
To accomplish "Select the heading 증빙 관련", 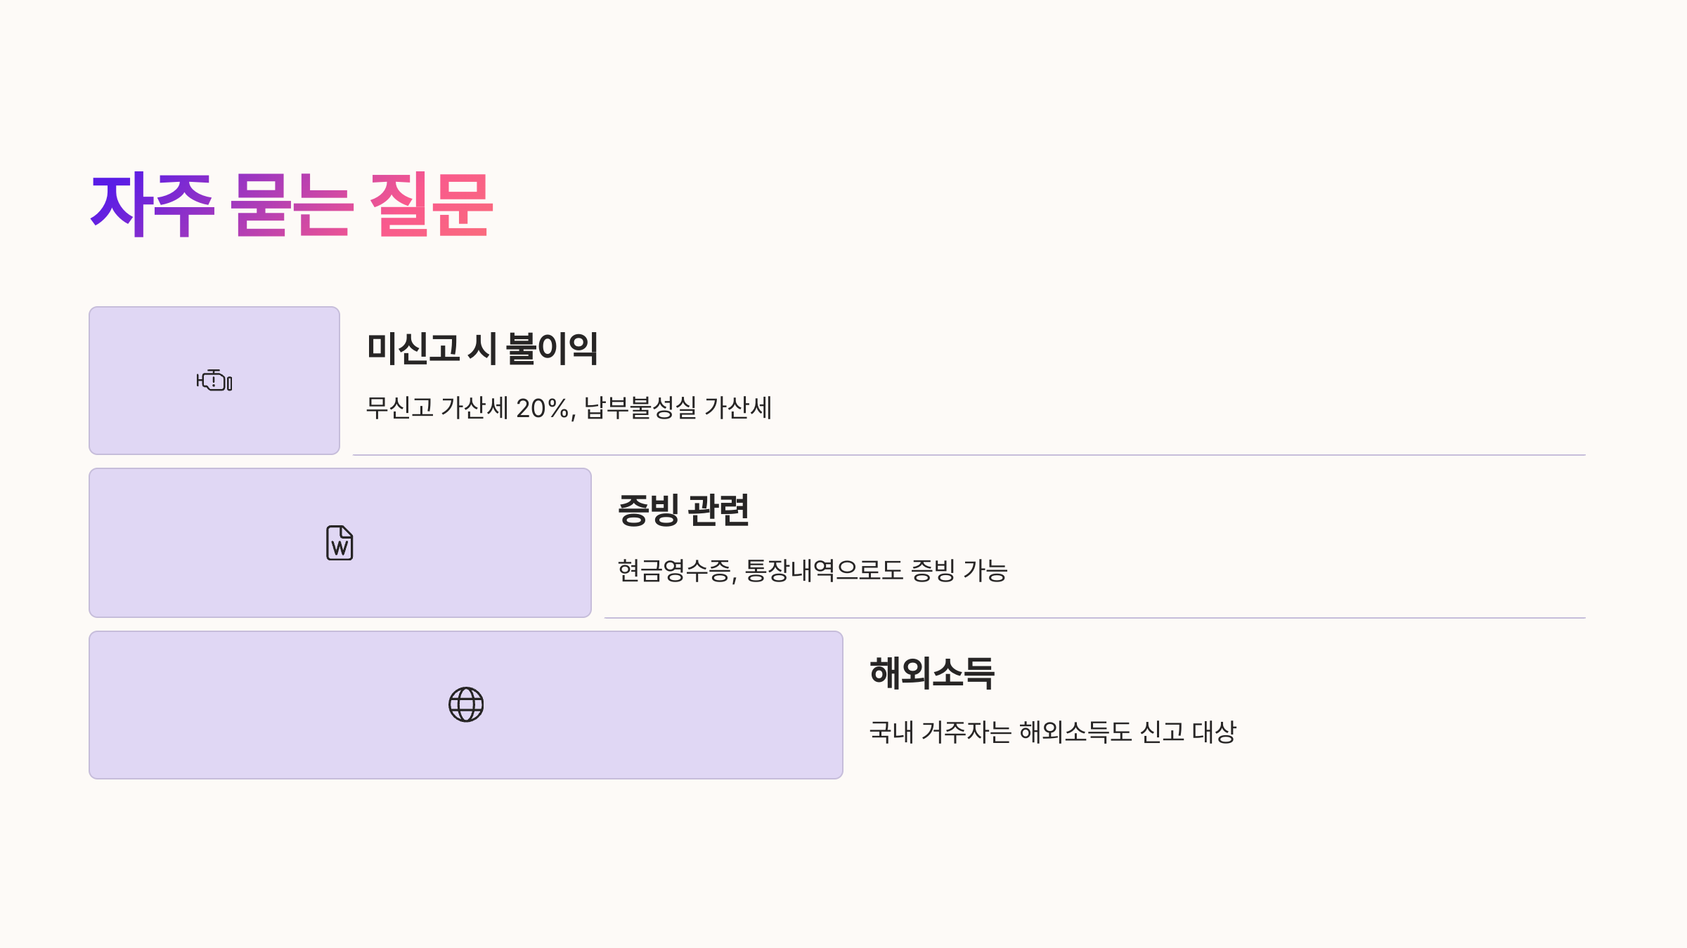I will pos(683,510).
